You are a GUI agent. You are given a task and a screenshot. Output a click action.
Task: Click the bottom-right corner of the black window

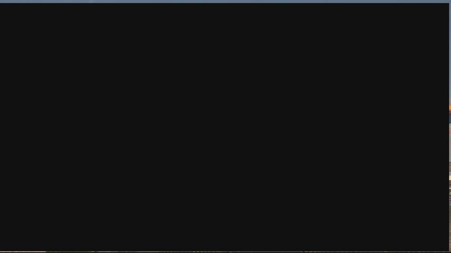click(x=448, y=250)
